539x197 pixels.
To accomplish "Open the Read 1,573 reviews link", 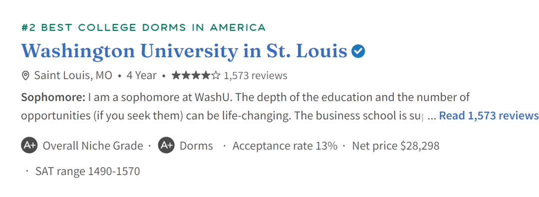I will pyautogui.click(x=489, y=116).
